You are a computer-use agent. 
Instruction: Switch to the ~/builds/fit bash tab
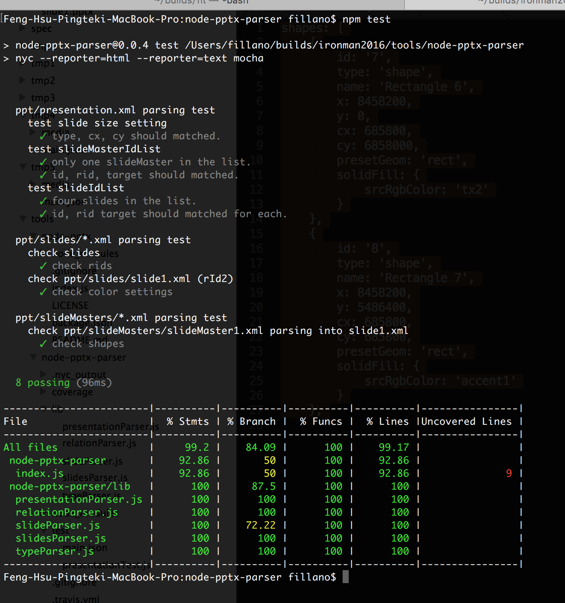[x=202, y=2]
